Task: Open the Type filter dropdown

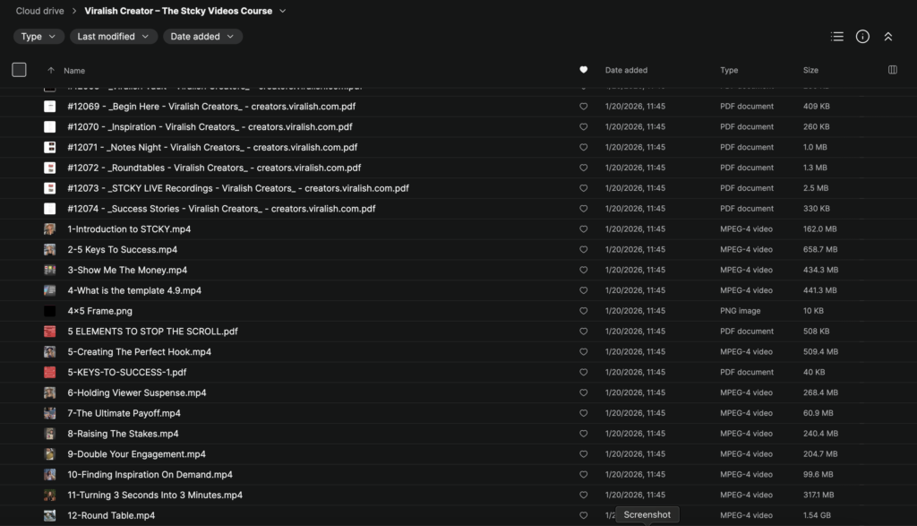Action: pos(38,36)
